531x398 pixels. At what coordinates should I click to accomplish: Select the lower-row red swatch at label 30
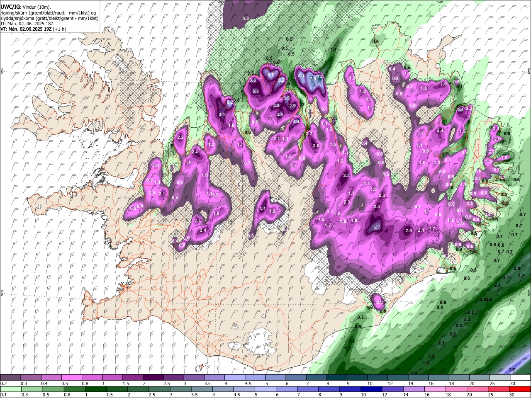click(519, 389)
